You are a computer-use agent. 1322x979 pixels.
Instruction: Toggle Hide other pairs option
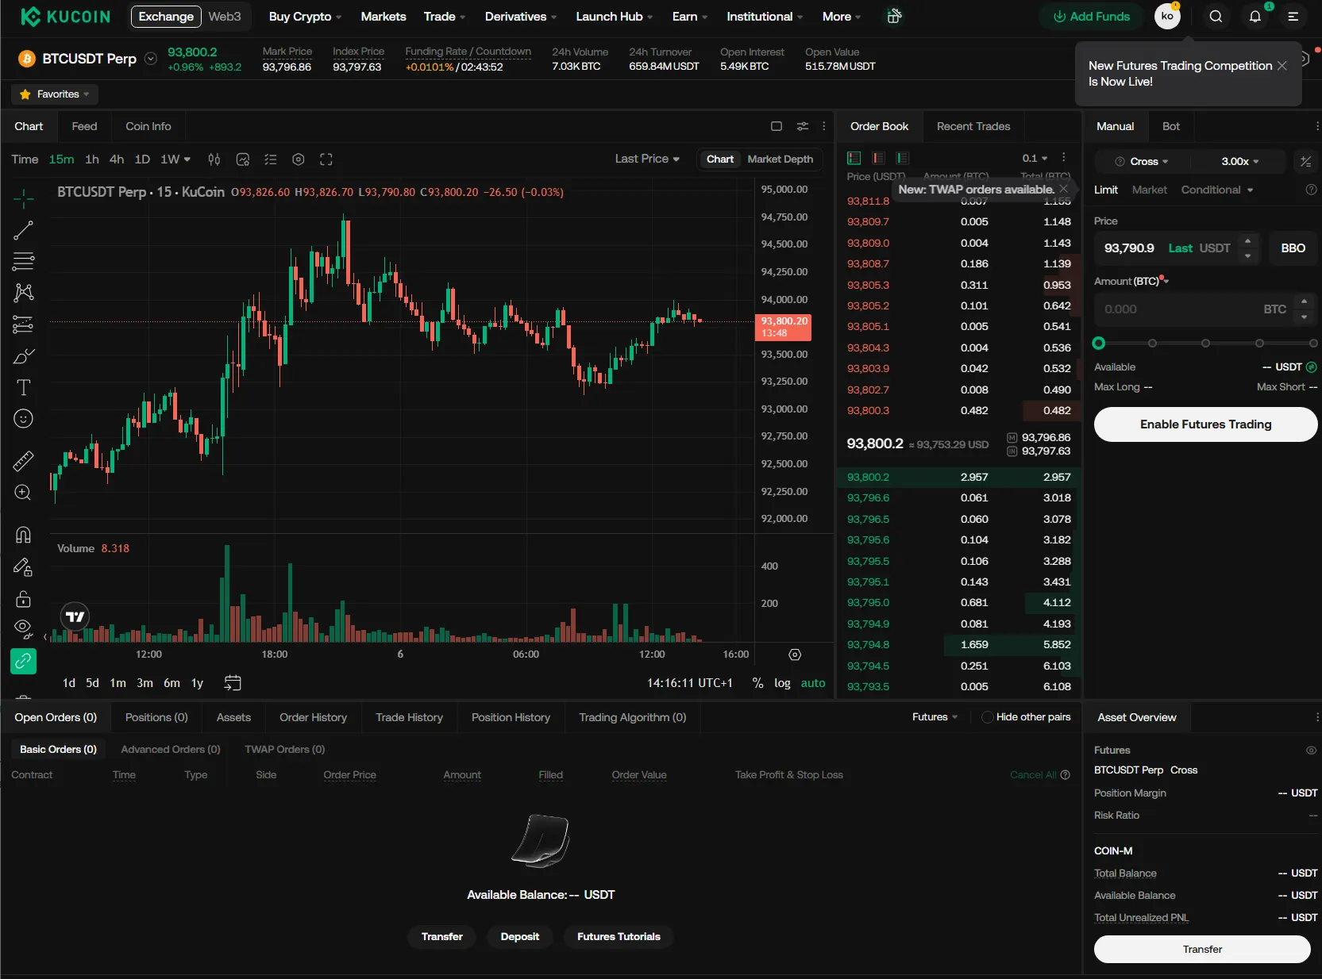coord(1026,717)
